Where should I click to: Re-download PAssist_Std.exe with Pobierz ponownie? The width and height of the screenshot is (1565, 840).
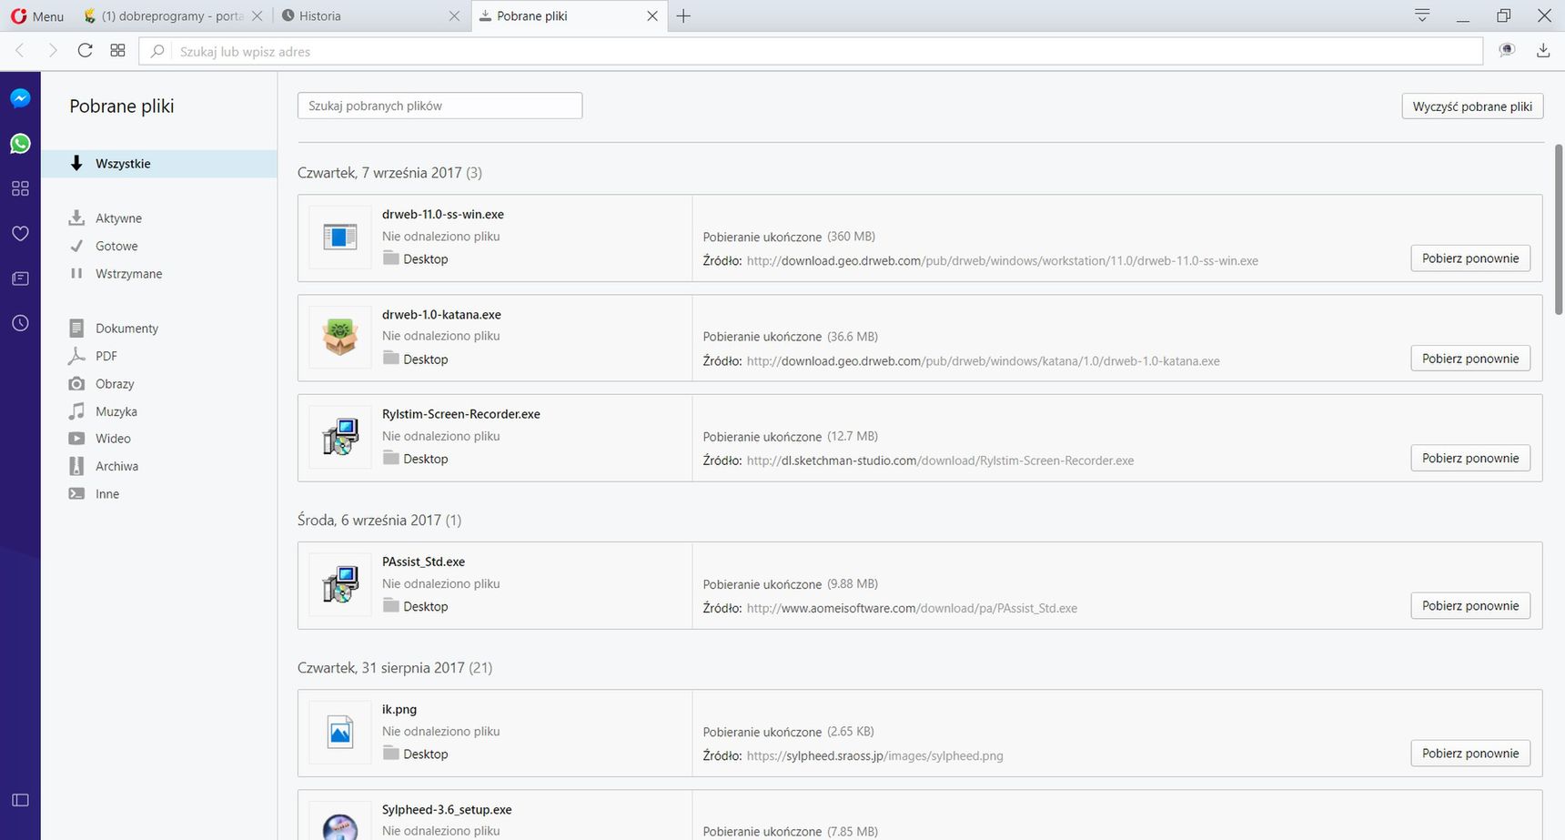[x=1470, y=606]
